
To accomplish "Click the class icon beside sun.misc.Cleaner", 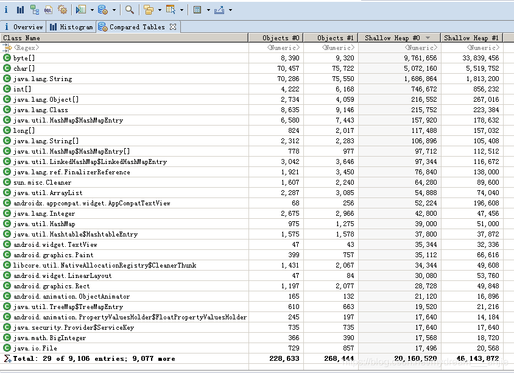I will coord(7,182).
